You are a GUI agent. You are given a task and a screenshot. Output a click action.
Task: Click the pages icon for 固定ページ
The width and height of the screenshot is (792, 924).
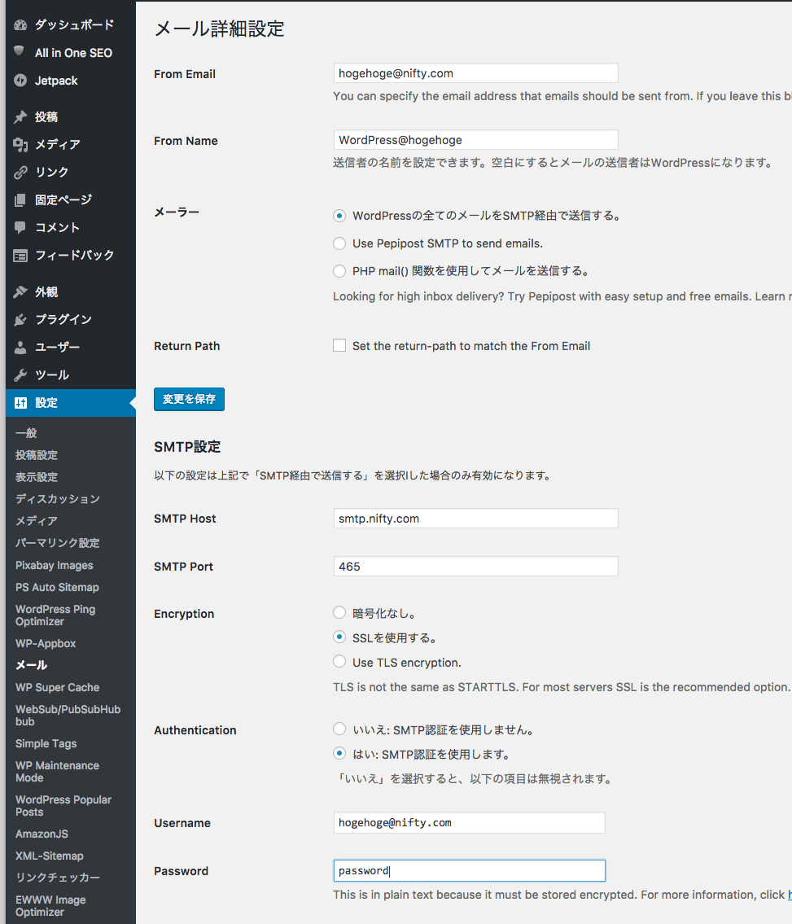click(20, 199)
